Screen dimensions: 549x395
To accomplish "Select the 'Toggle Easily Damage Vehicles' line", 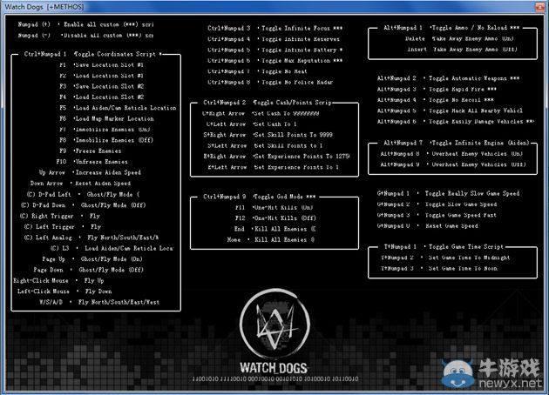I will pyautogui.click(x=456, y=122).
